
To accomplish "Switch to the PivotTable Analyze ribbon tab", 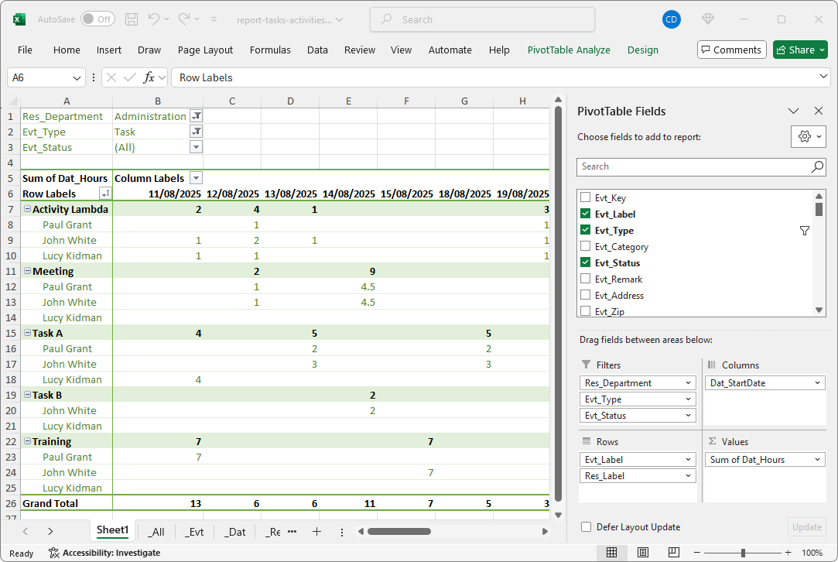I will 569,50.
